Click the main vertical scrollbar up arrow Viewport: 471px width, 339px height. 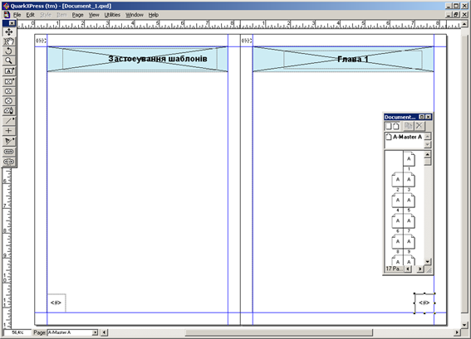coord(464,24)
